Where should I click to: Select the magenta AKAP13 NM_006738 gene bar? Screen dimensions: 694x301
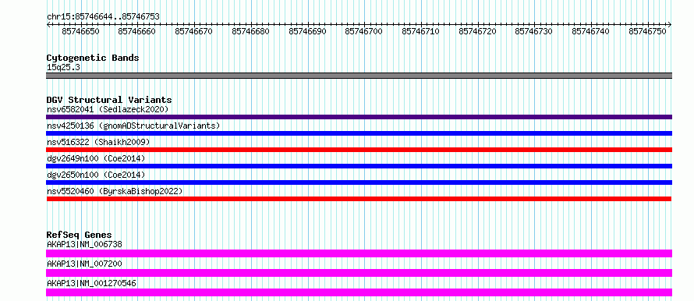(x=359, y=253)
